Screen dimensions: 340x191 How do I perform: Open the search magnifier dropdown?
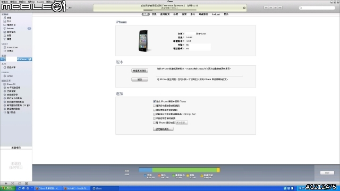301,8
